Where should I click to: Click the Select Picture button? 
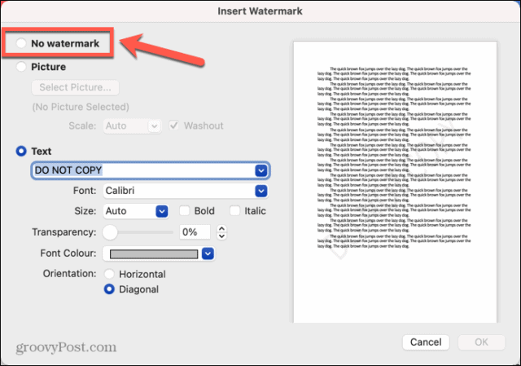click(75, 87)
